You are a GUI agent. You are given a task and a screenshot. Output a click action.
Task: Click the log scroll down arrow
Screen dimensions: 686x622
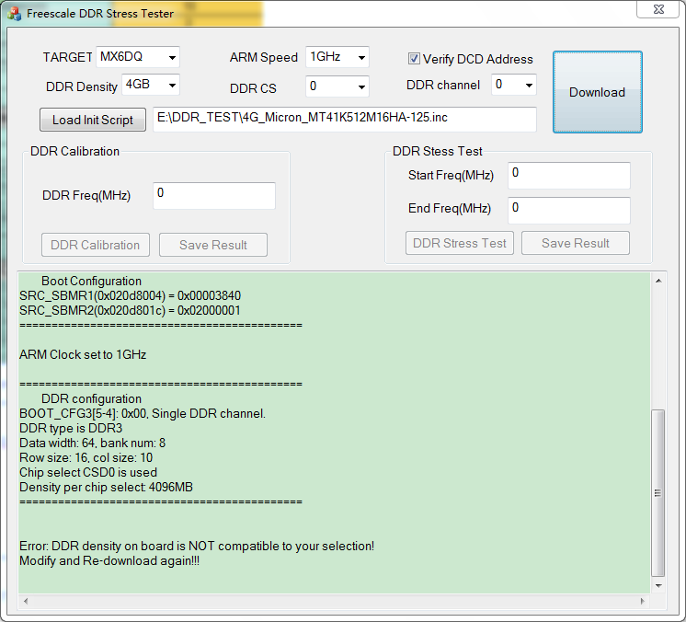(658, 586)
